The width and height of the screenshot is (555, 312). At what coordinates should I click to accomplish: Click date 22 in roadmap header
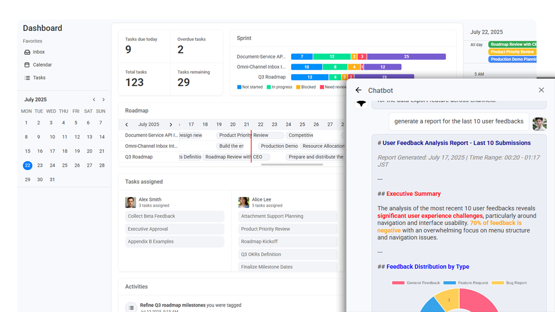[x=261, y=125]
